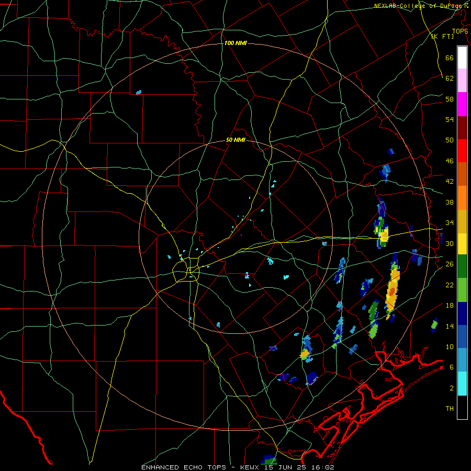Click the "16:02" time in caption

coord(323,467)
